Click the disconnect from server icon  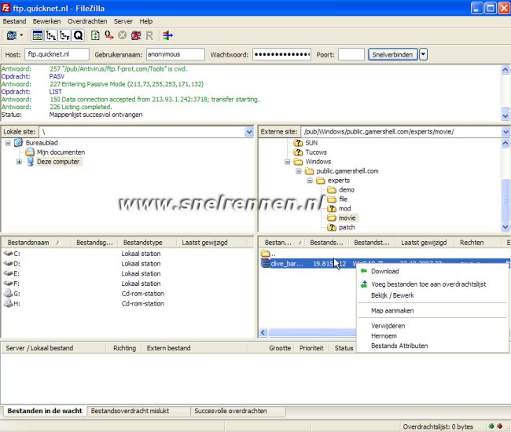coord(136,35)
